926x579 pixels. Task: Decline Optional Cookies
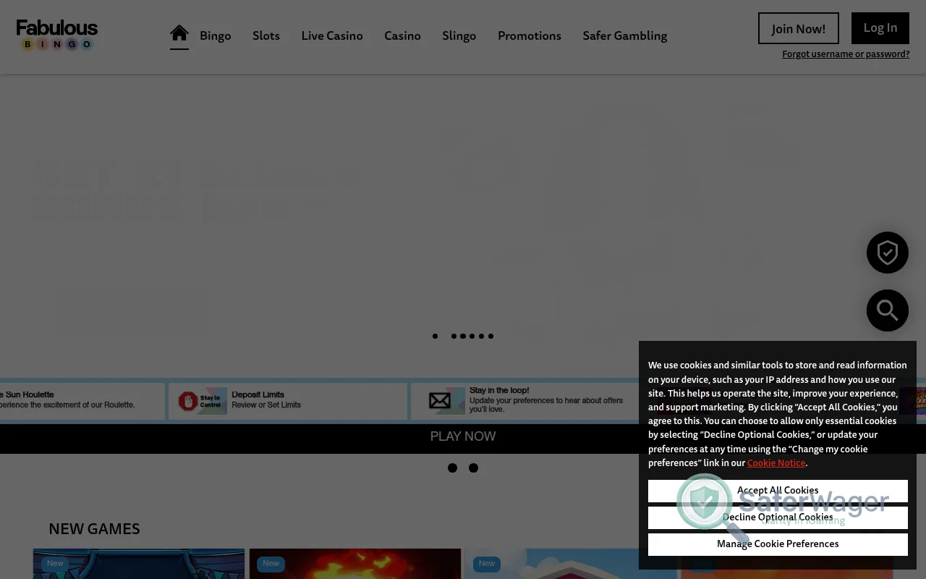(x=778, y=517)
